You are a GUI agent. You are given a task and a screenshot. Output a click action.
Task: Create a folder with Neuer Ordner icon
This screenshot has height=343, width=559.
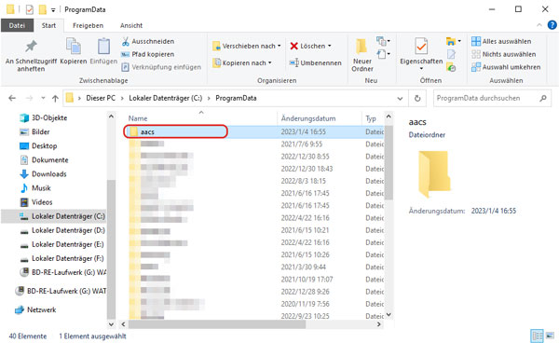tap(361, 47)
